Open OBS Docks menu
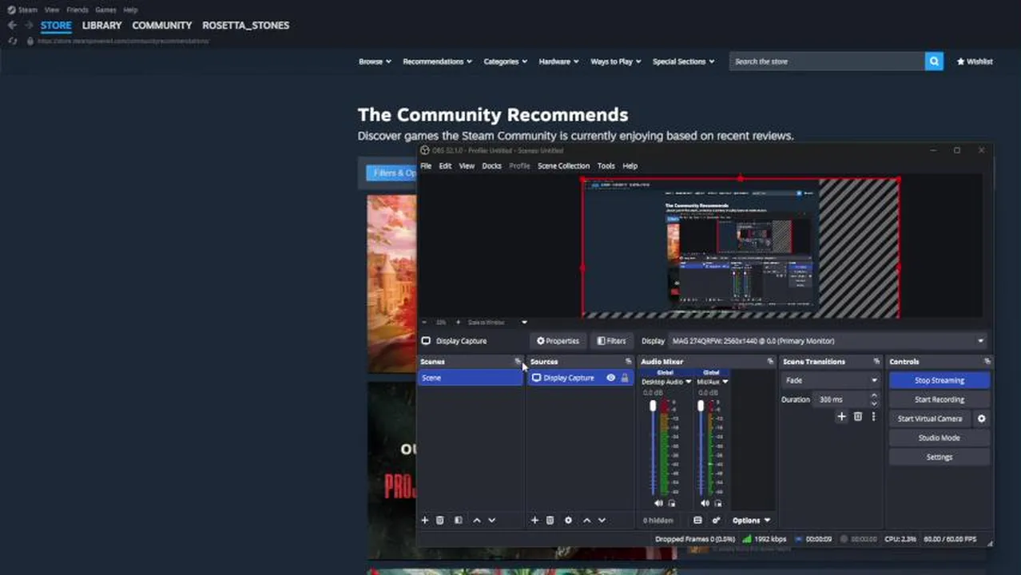The image size is (1021, 575). (x=491, y=166)
